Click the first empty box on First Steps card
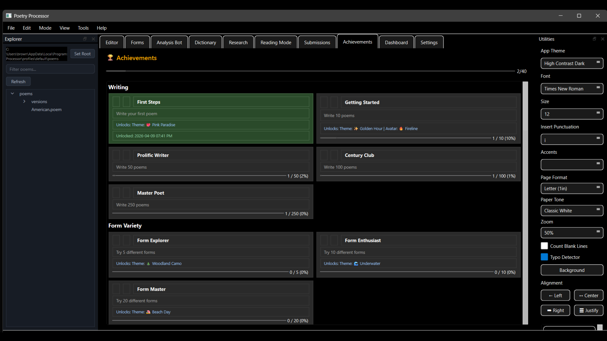 (x=116, y=102)
